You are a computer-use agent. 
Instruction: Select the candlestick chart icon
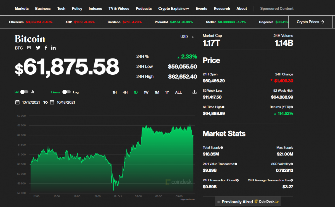[x=32, y=92]
